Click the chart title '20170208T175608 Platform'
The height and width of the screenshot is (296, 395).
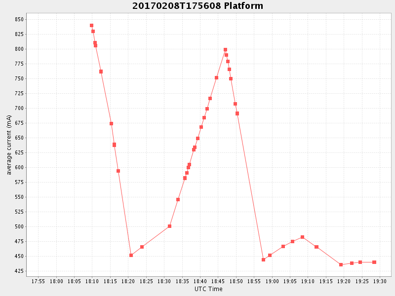click(197, 6)
